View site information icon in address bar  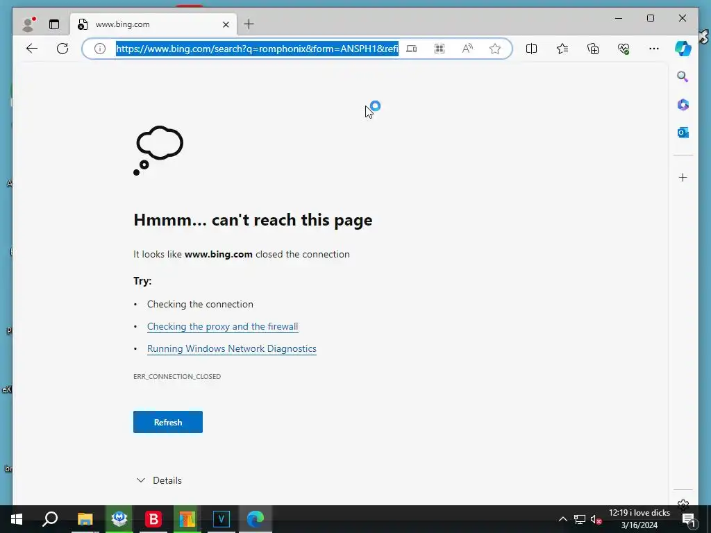pos(100,49)
